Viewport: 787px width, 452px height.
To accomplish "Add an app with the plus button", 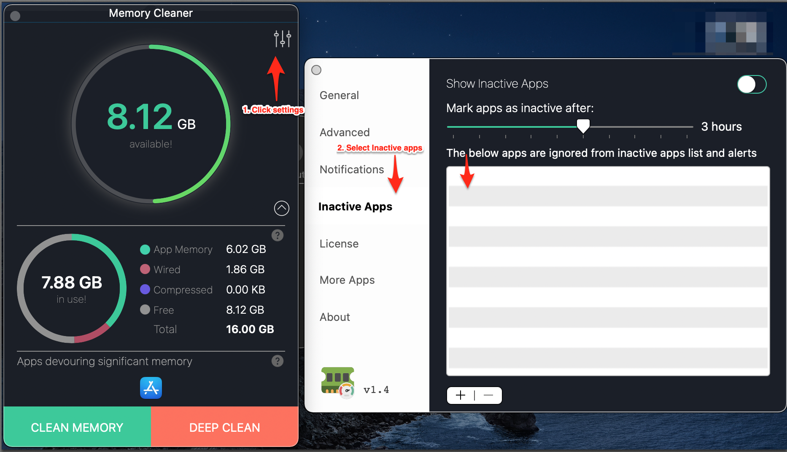I will [x=461, y=395].
